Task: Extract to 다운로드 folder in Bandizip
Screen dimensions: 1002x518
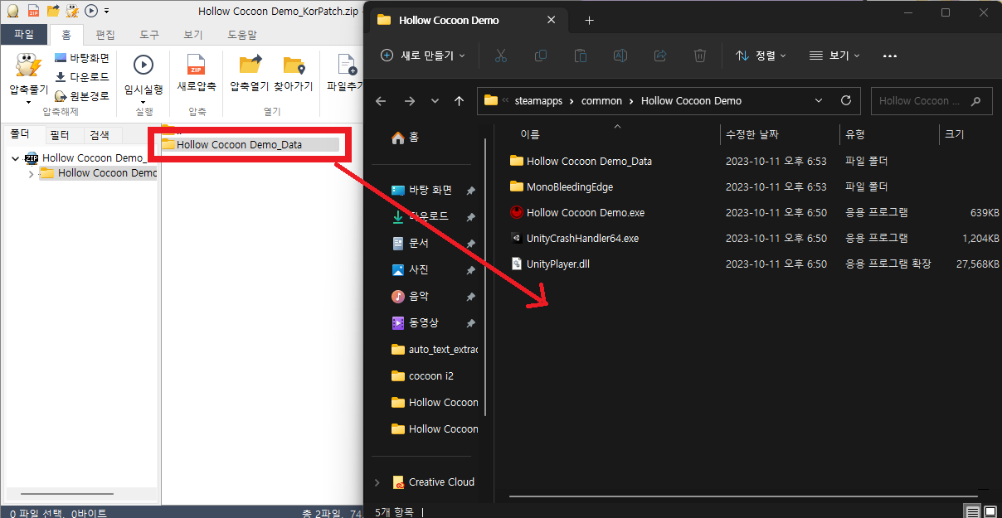Action: click(82, 77)
